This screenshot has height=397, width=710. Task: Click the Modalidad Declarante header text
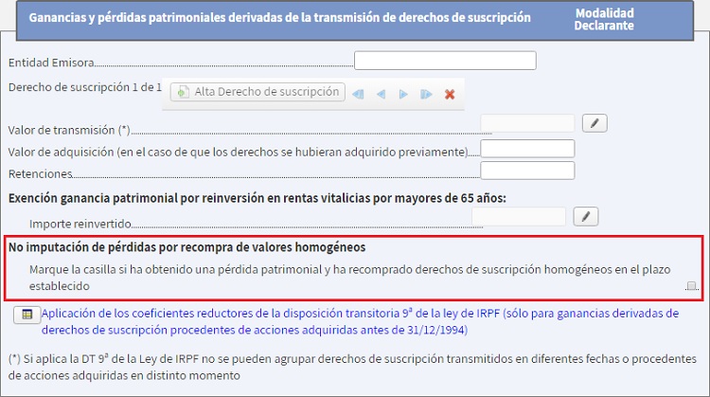[604, 19]
